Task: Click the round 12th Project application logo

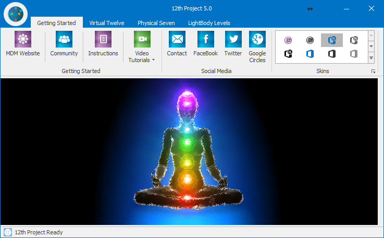Action: (x=16, y=14)
